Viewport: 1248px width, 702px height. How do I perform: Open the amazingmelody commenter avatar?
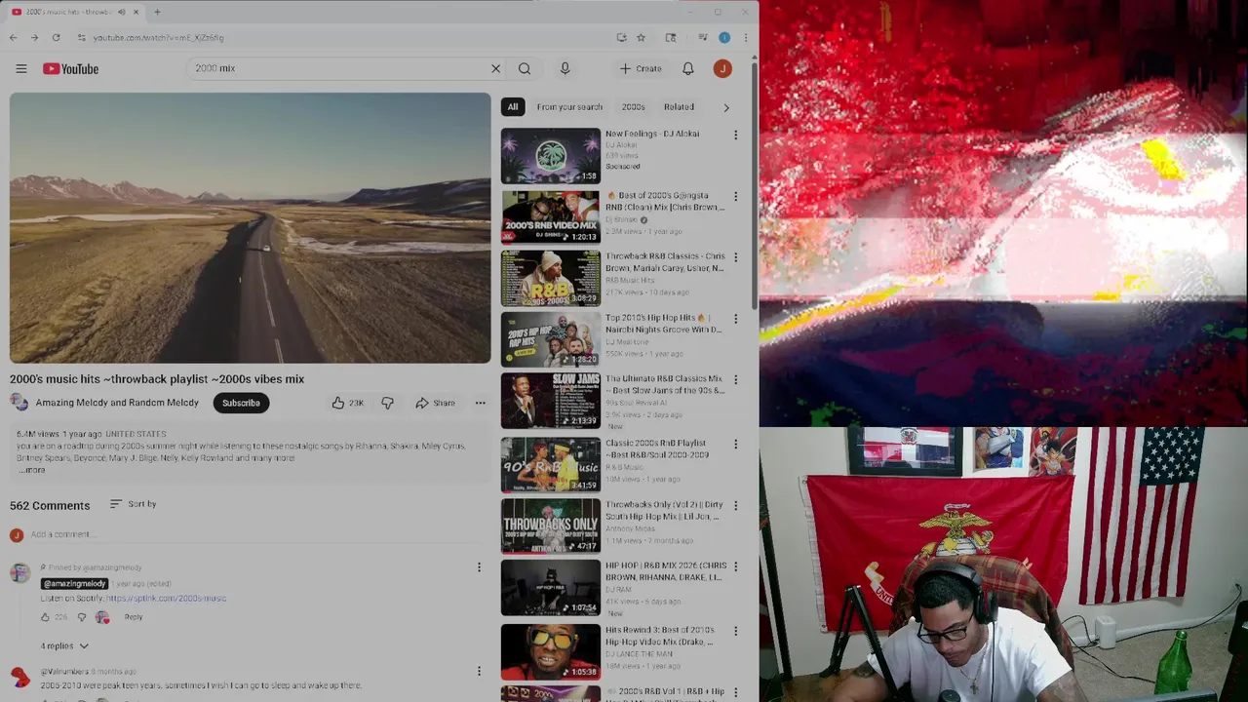[19, 573]
